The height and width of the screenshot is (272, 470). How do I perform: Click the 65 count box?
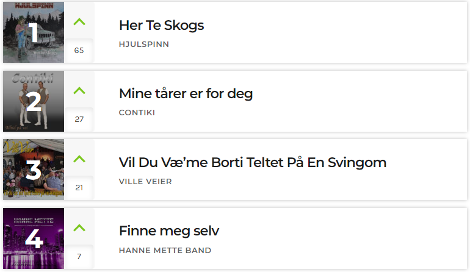[x=79, y=51]
